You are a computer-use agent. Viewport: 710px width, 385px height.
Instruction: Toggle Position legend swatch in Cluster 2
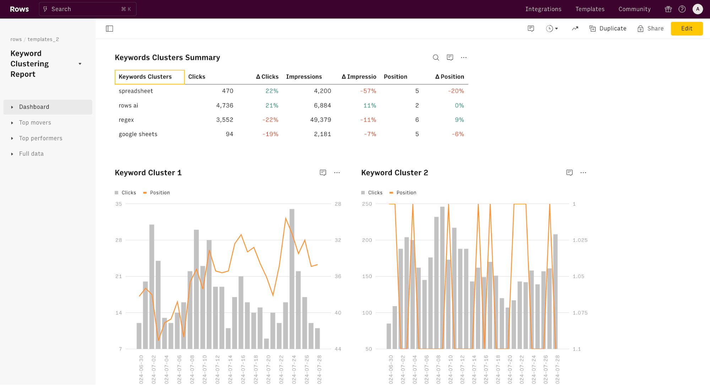click(x=391, y=192)
